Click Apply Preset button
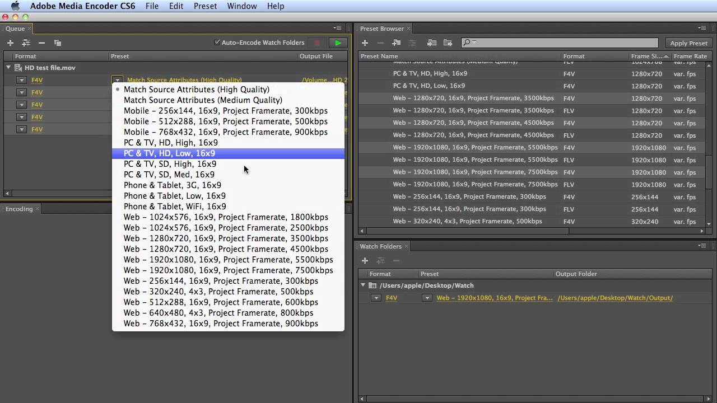 688,43
